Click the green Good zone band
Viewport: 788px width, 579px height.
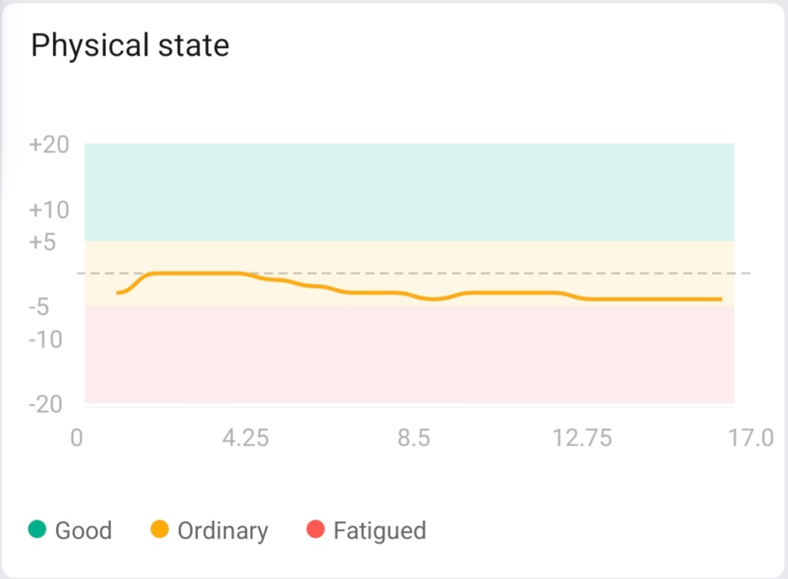coord(409,191)
